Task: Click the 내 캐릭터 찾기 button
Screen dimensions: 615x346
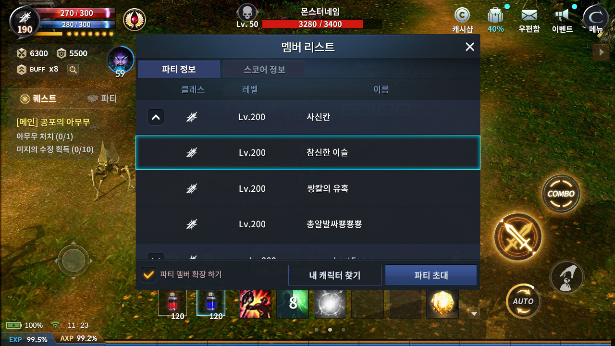Action: coord(335,275)
